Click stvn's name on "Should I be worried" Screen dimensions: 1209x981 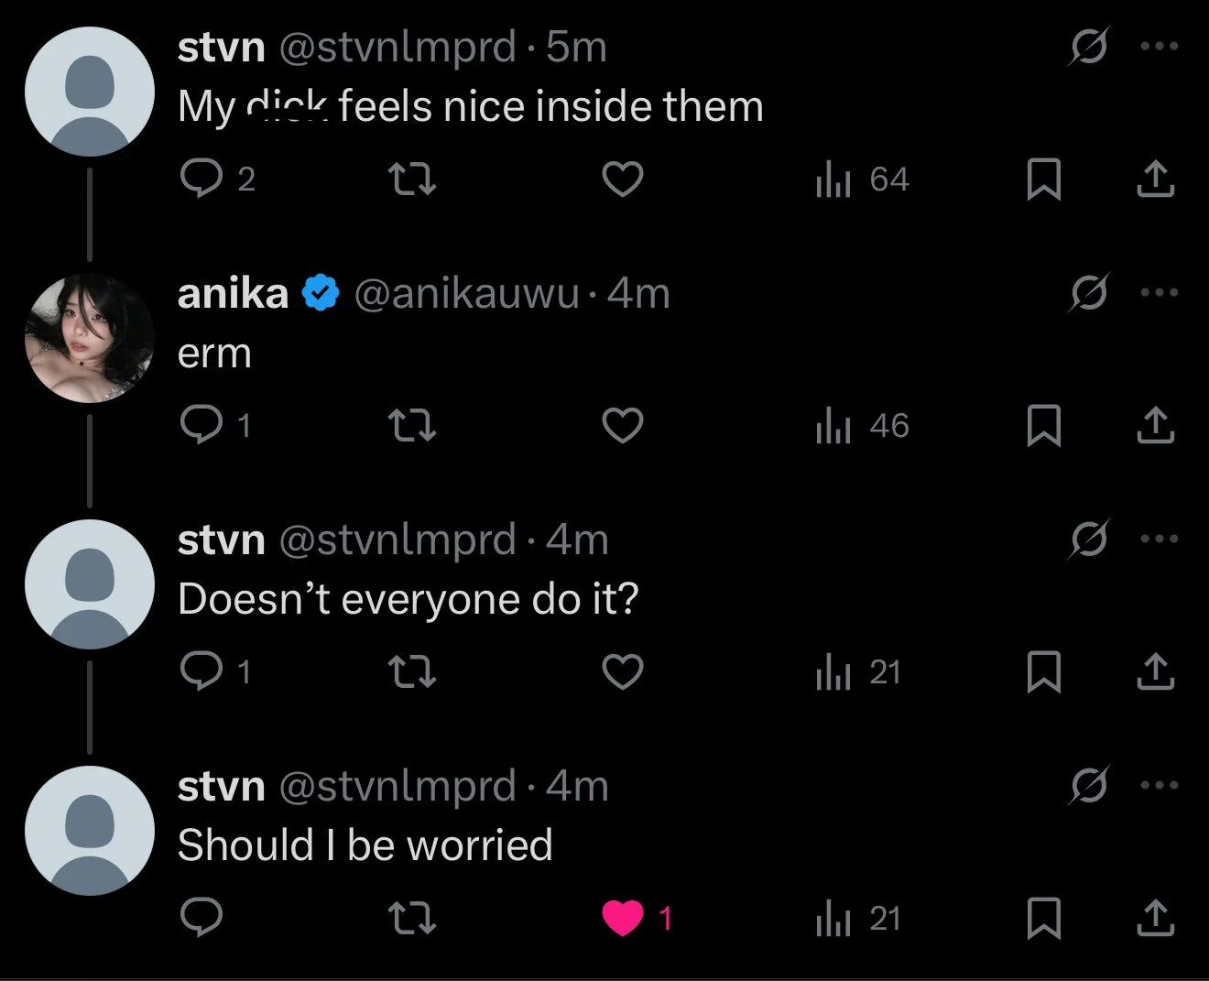click(221, 787)
